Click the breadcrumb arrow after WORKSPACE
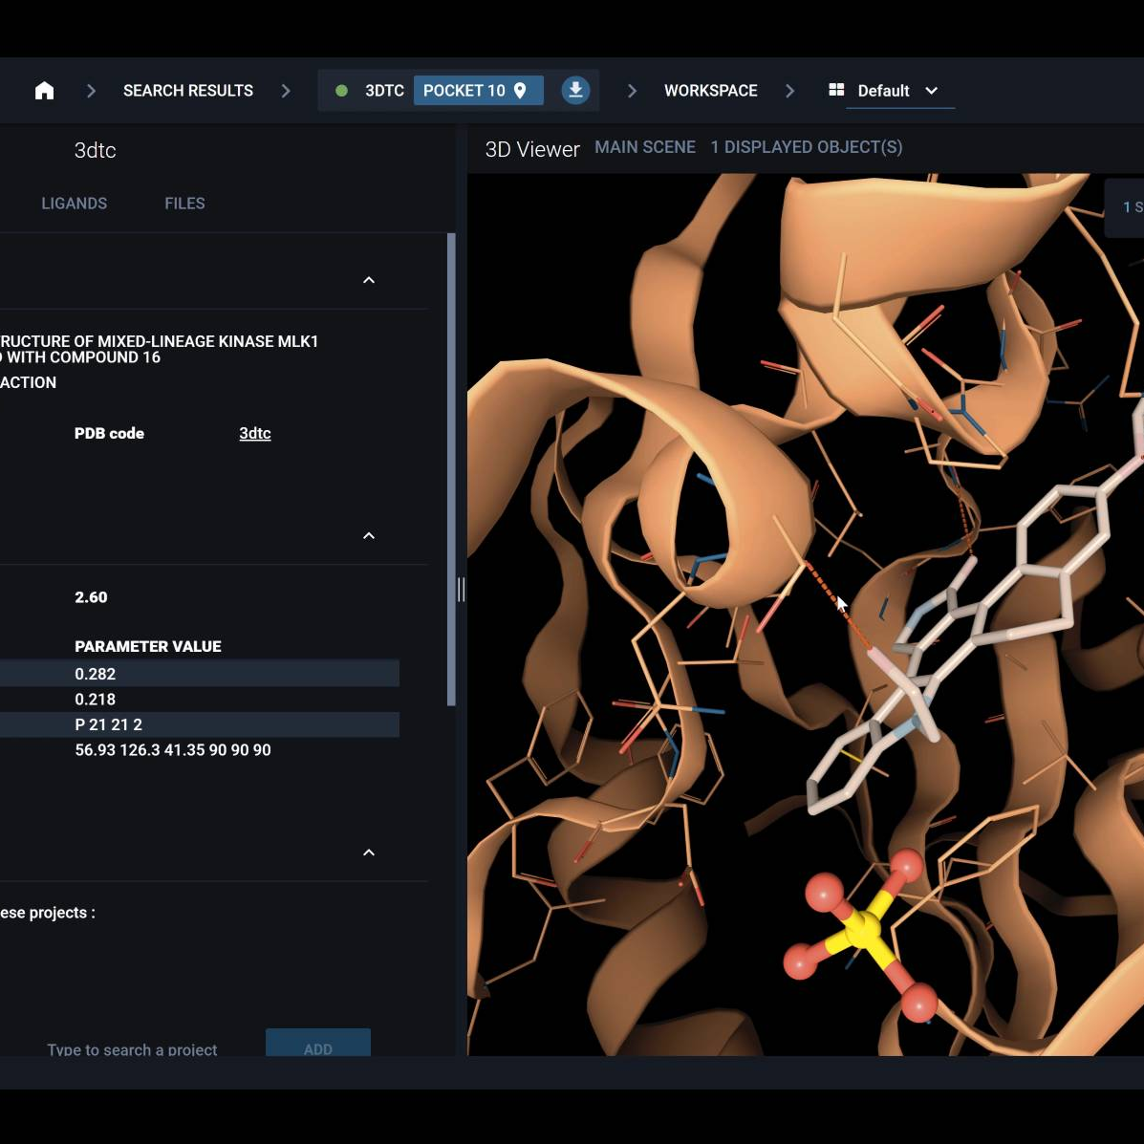The width and height of the screenshot is (1144, 1144). [x=789, y=90]
